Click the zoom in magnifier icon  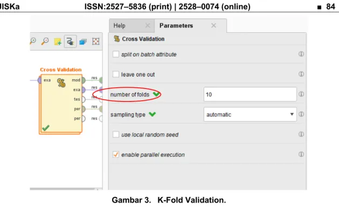33,41
